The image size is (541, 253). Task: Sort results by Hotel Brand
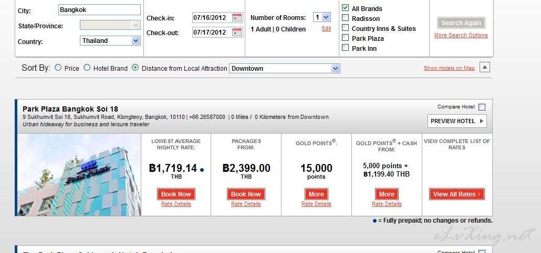(x=87, y=68)
